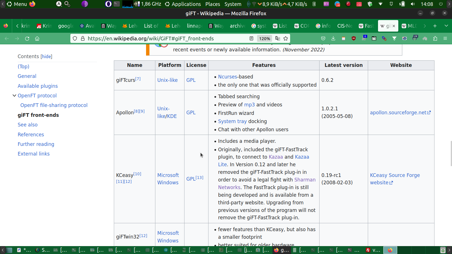
Task: Reload the current Wikipedia page
Action: click(x=27, y=39)
